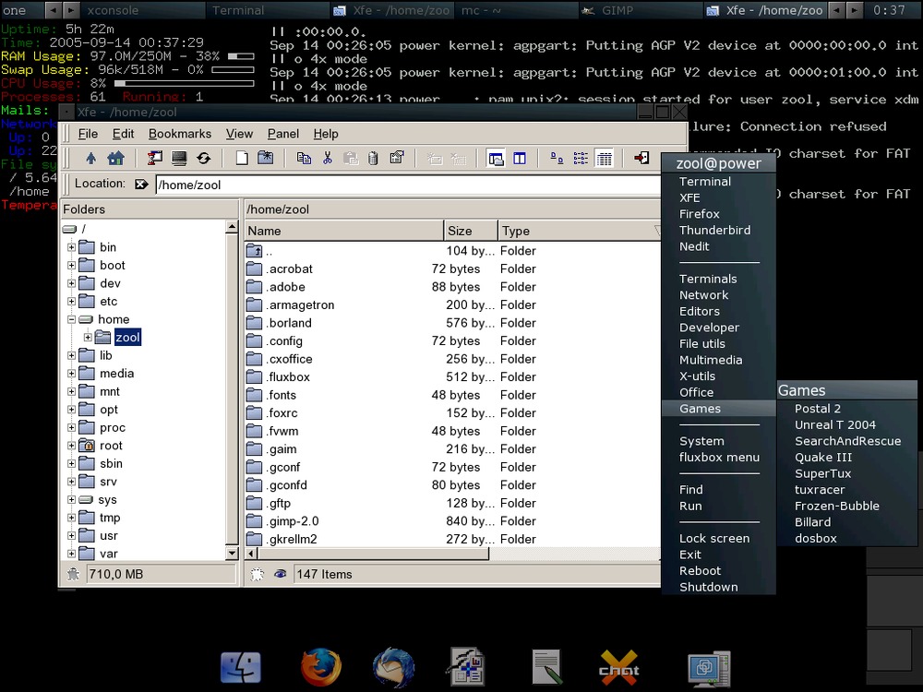Select Multimedia in fluxbox menu

click(711, 360)
